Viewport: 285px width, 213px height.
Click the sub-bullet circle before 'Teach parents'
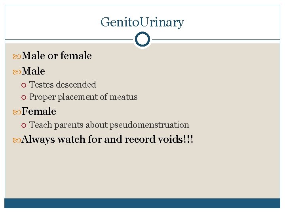(x=24, y=125)
